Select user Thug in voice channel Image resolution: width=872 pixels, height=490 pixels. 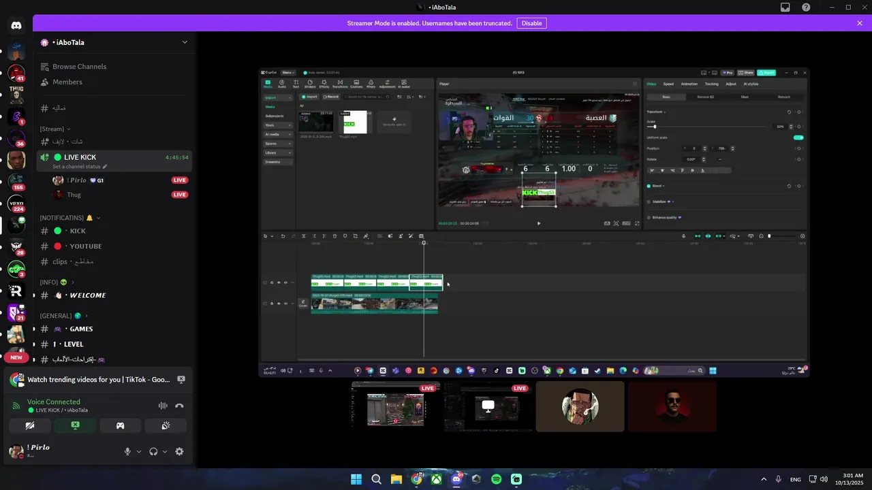coord(121,195)
